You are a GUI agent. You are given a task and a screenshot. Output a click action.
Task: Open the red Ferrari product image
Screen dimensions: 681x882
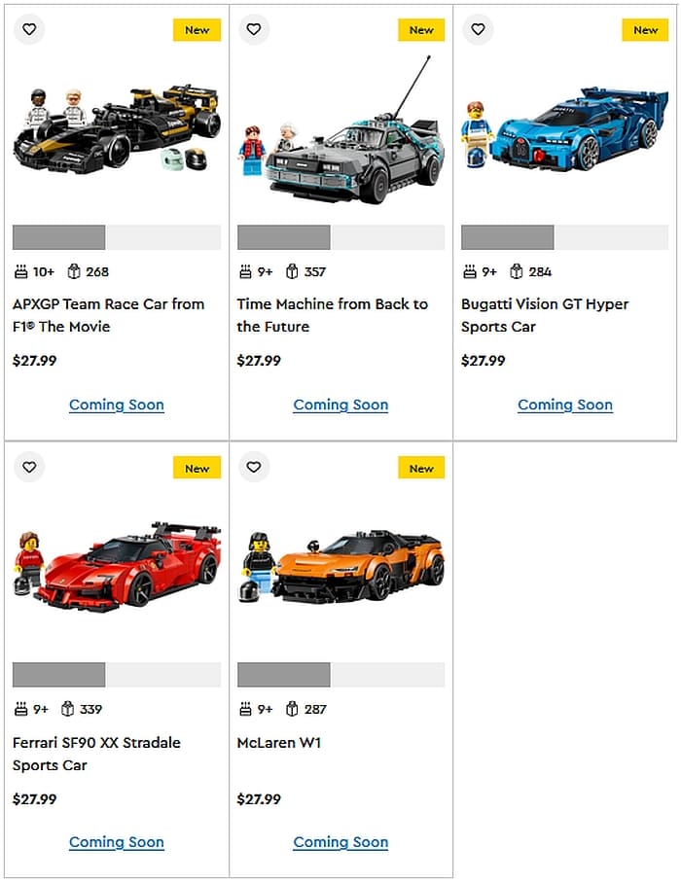click(x=117, y=567)
